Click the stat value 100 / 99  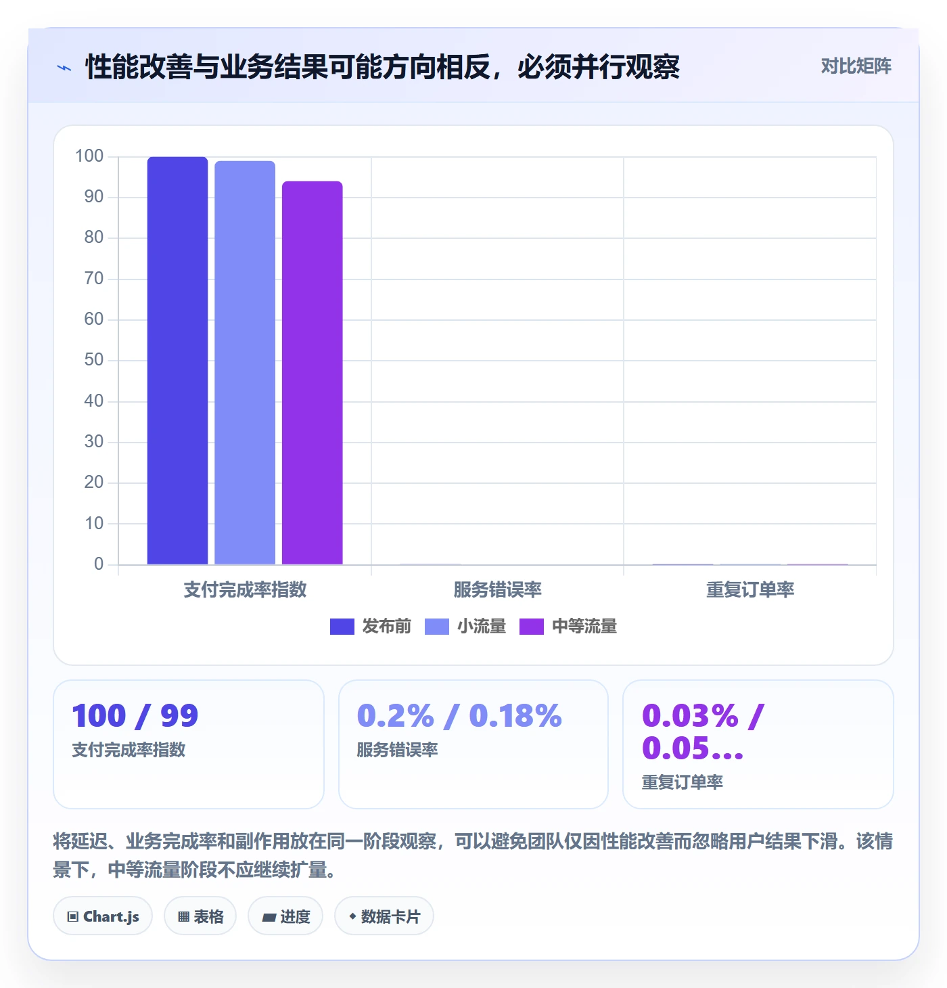pyautogui.click(x=135, y=716)
